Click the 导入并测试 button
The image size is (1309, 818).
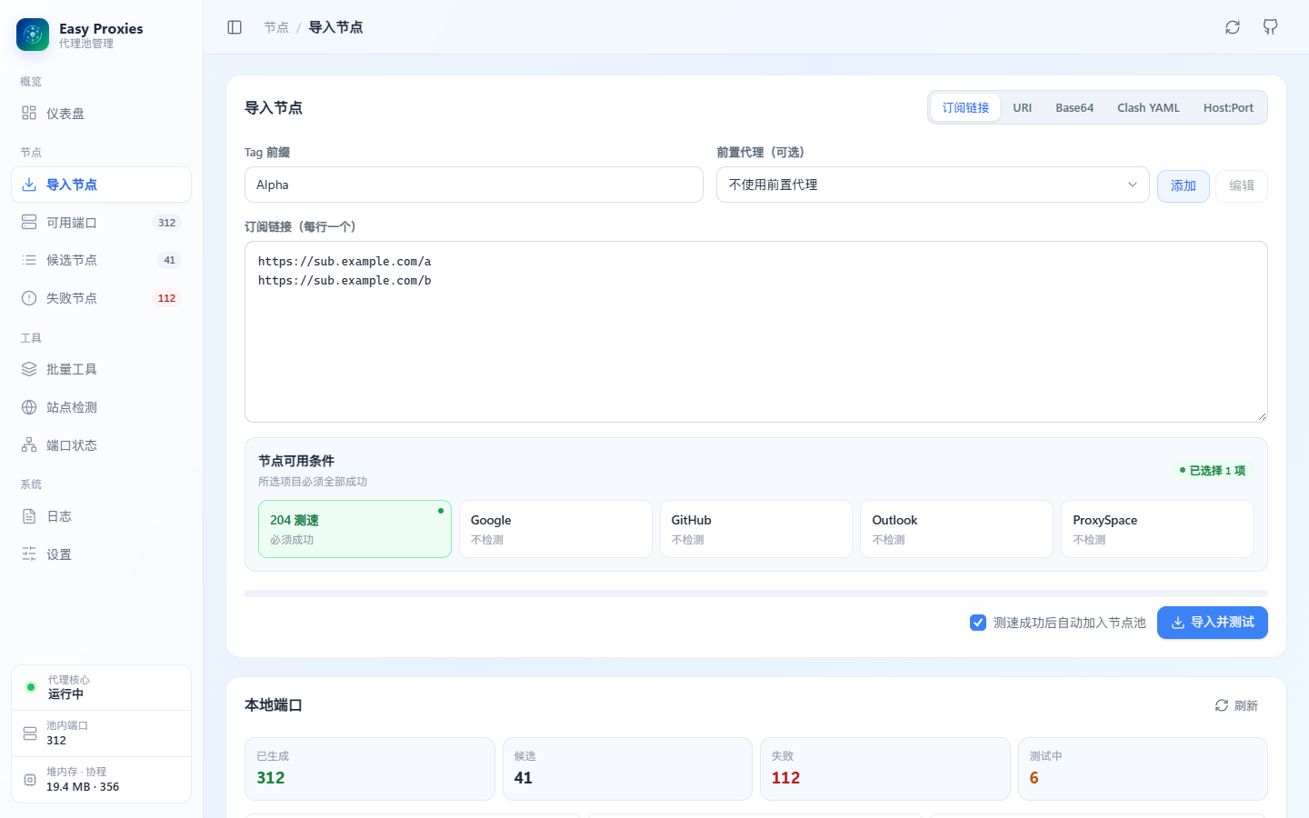[1213, 623]
